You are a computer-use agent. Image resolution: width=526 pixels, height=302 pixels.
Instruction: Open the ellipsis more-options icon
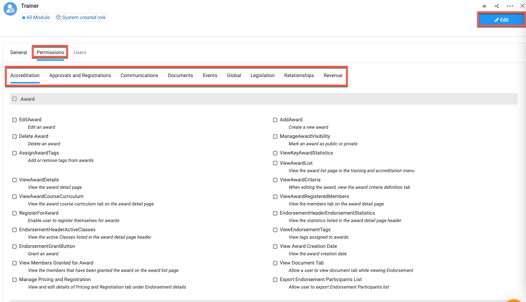click(510, 6)
